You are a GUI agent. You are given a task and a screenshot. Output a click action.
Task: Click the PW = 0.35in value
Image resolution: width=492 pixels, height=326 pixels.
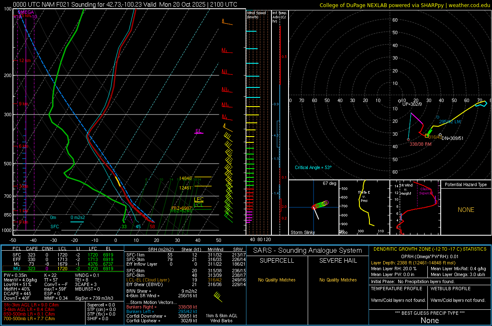[15, 275]
